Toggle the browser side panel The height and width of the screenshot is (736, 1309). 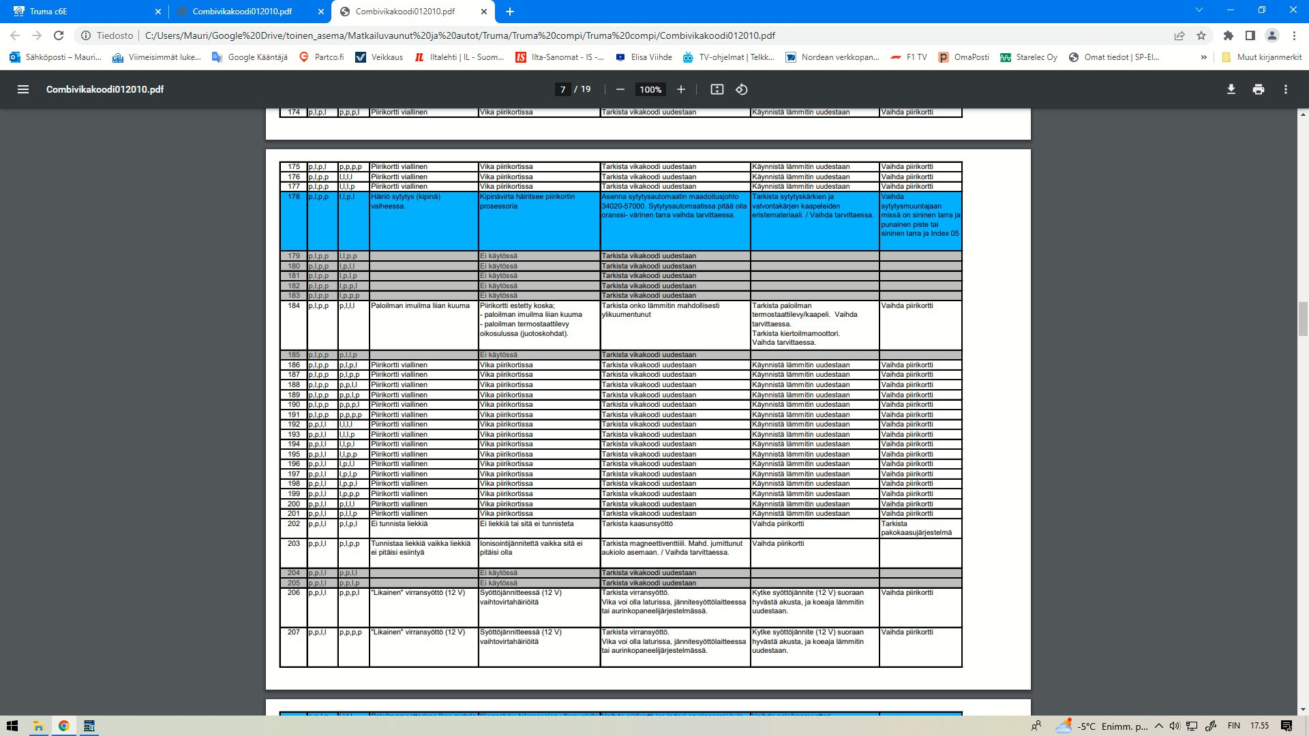click(x=1250, y=35)
